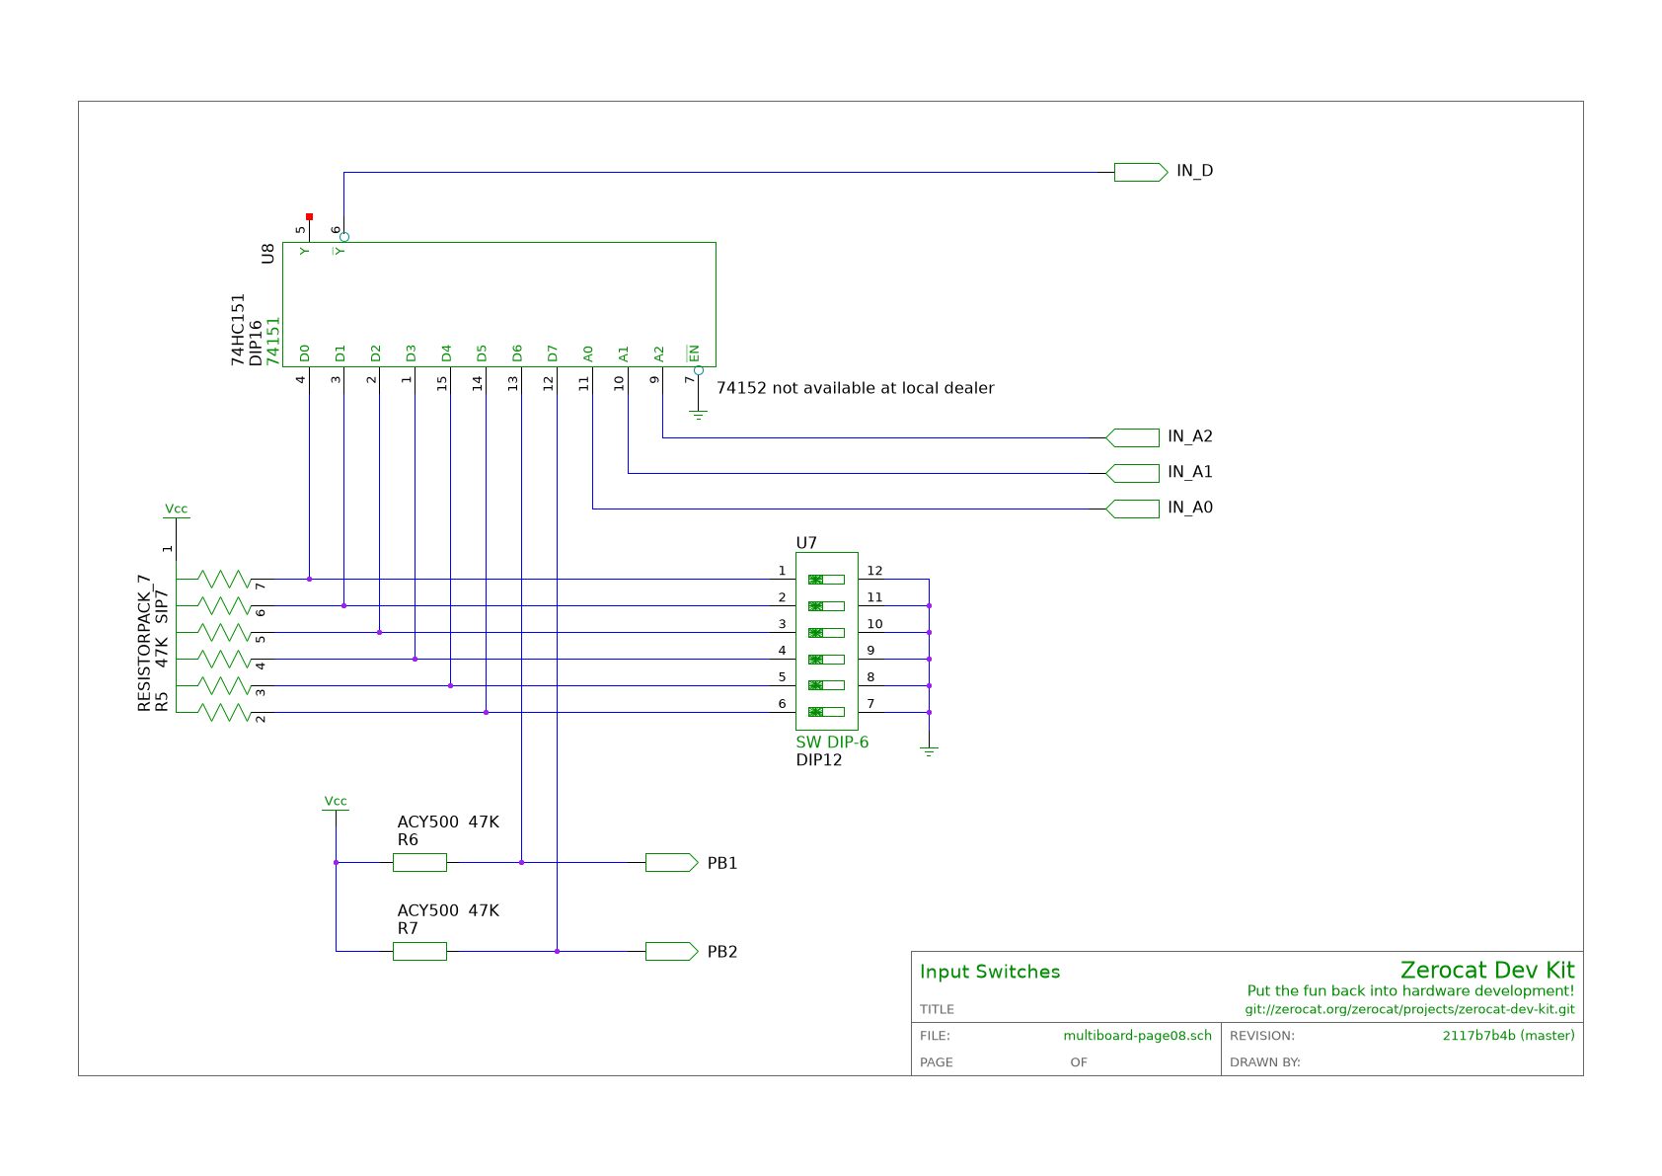The width and height of the screenshot is (1662, 1176).
Task: Select resistor pack zigzag on pin 4
Action: click(x=224, y=659)
